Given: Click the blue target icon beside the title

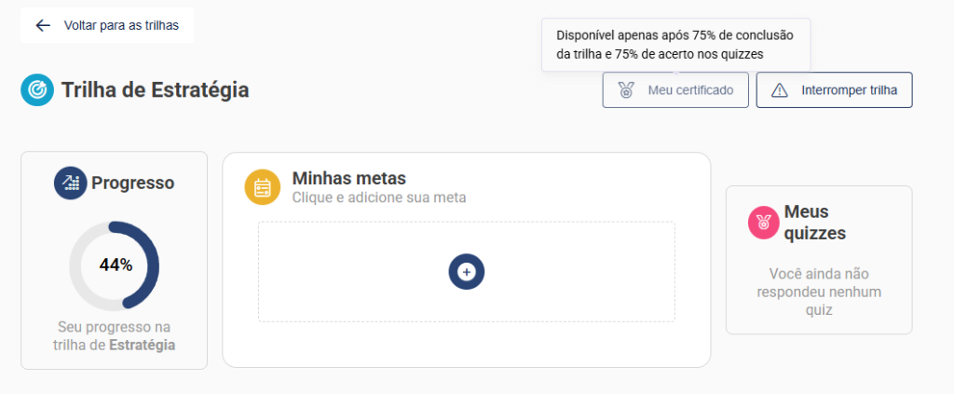Looking at the screenshot, I should coord(37,90).
